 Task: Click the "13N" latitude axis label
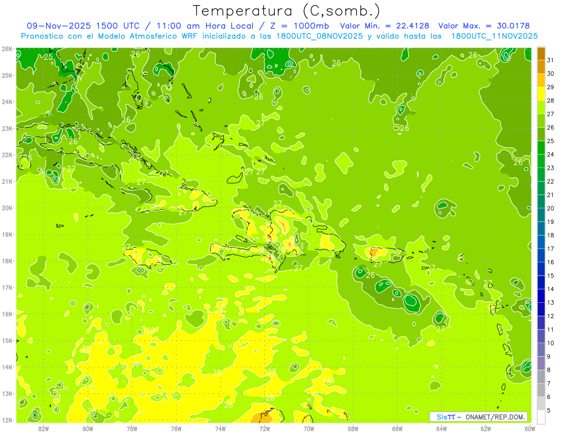7,394
